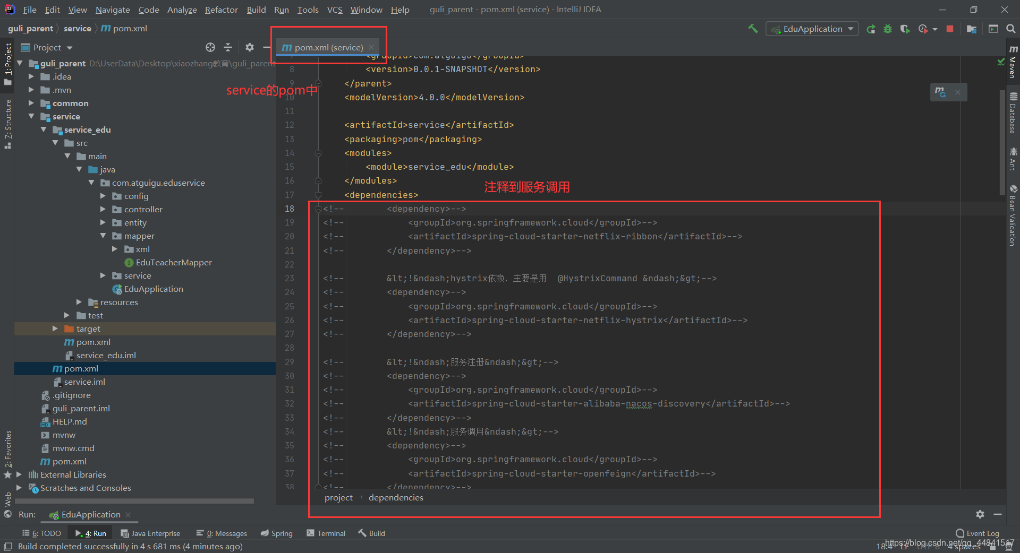Expand the common module folder
Viewport: 1020px width, 553px height.
32,103
